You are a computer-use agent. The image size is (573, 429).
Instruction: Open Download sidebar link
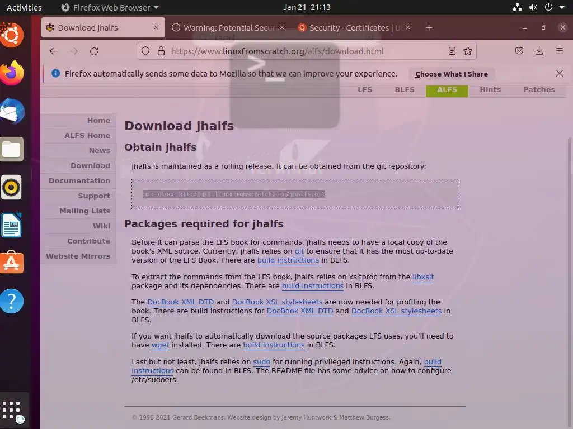click(90, 165)
